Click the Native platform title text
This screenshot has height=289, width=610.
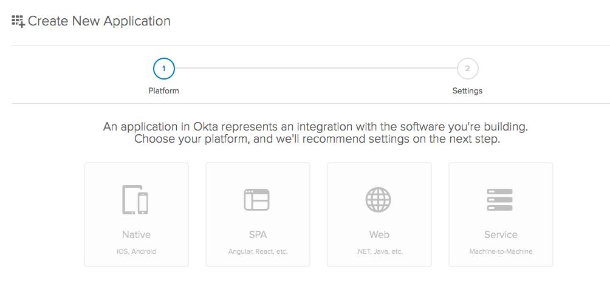136,234
